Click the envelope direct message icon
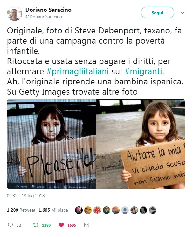Viewport: 193px width, 237px height. point(86,225)
